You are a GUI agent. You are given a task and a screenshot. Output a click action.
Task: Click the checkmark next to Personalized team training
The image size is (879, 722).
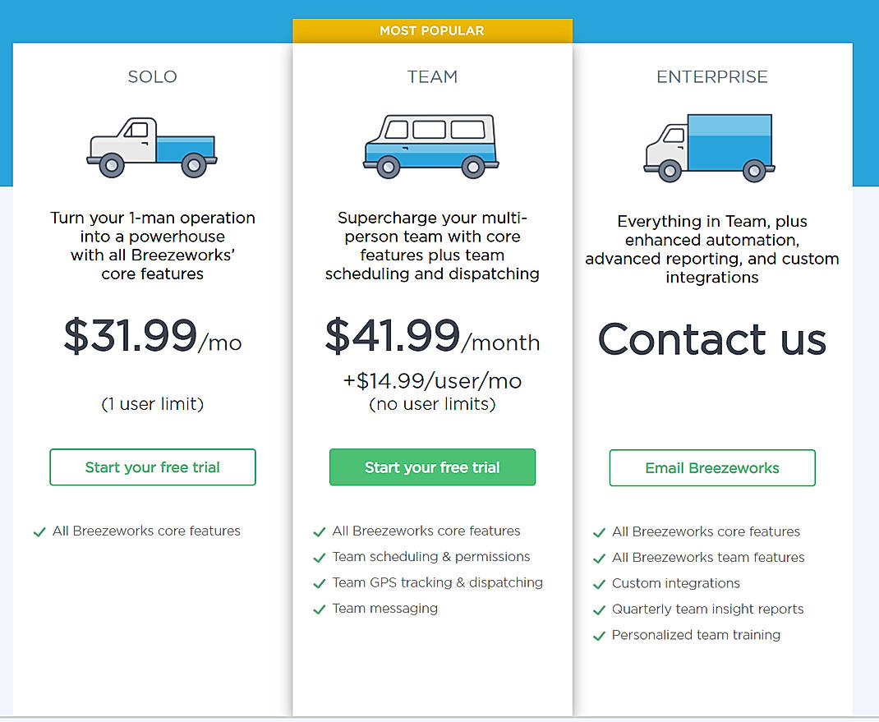(599, 635)
